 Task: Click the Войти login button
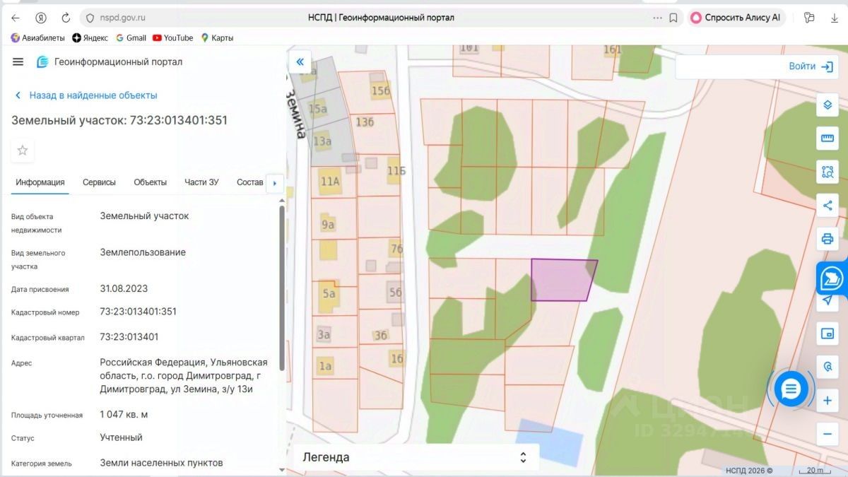[x=811, y=66]
